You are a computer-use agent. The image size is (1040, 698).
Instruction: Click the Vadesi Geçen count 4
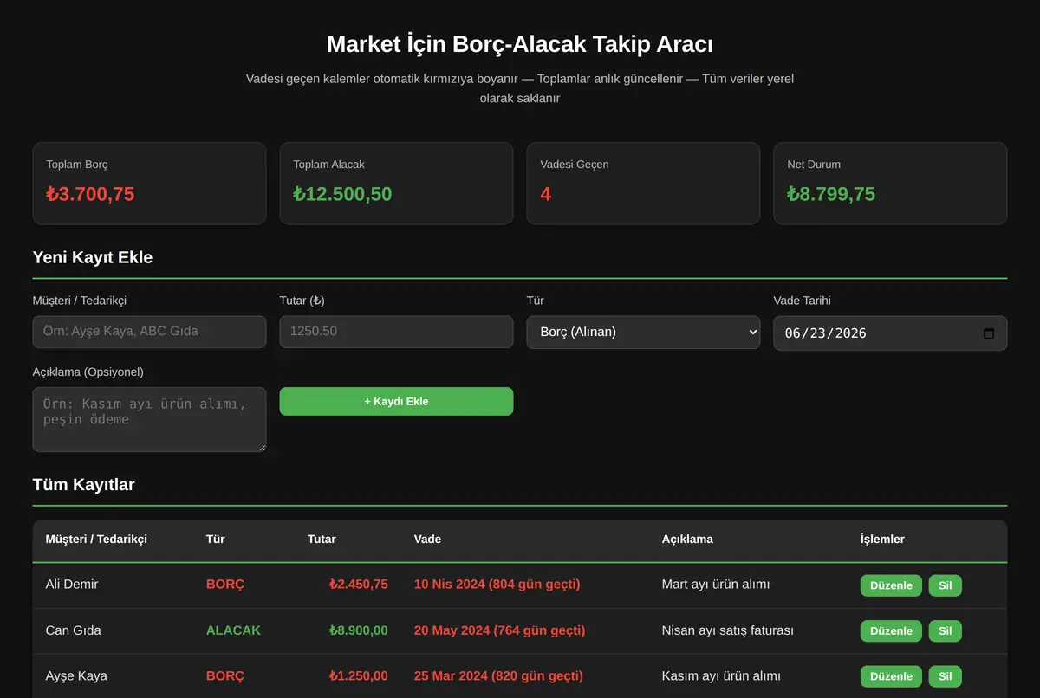pos(546,194)
